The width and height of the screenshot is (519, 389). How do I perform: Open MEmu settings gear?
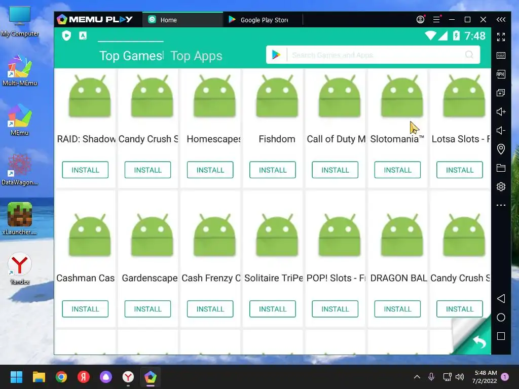501,186
